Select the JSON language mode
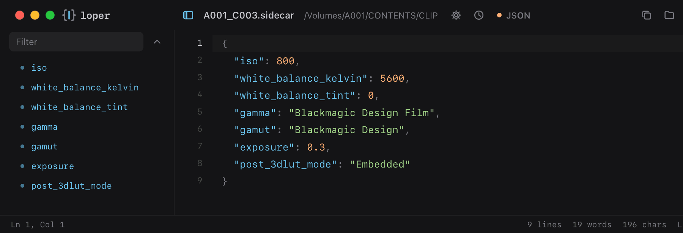Image resolution: width=683 pixels, height=233 pixels. click(x=514, y=16)
